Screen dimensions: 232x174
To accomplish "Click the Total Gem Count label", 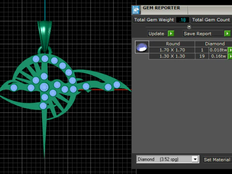I will (211, 20).
